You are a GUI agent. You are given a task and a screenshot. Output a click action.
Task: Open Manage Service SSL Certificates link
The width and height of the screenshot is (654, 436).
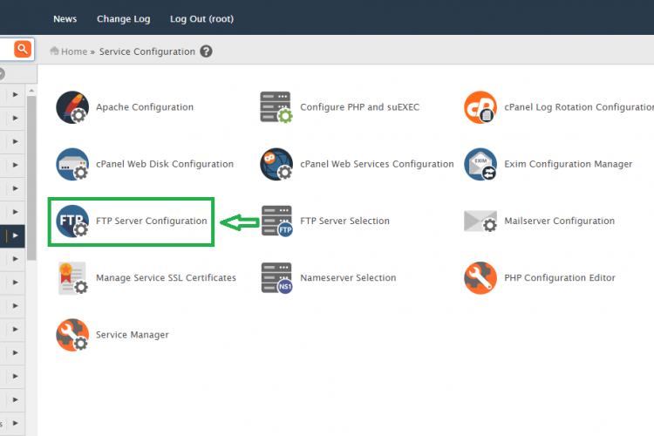[166, 278]
